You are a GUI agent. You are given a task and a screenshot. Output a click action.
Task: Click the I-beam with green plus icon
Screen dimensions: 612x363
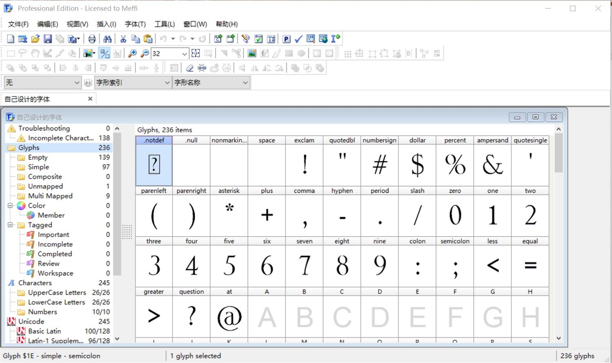(x=335, y=39)
